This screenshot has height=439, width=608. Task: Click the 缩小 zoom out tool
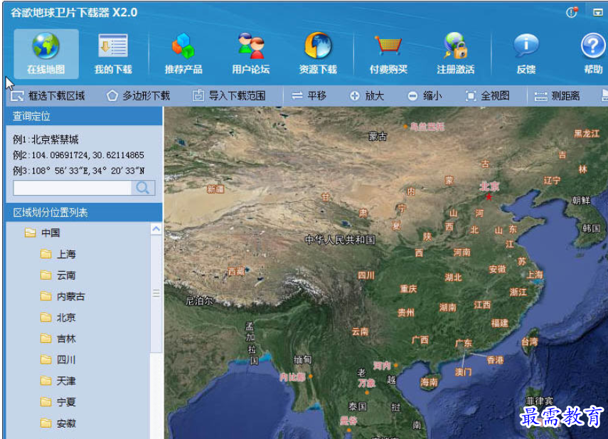click(425, 96)
